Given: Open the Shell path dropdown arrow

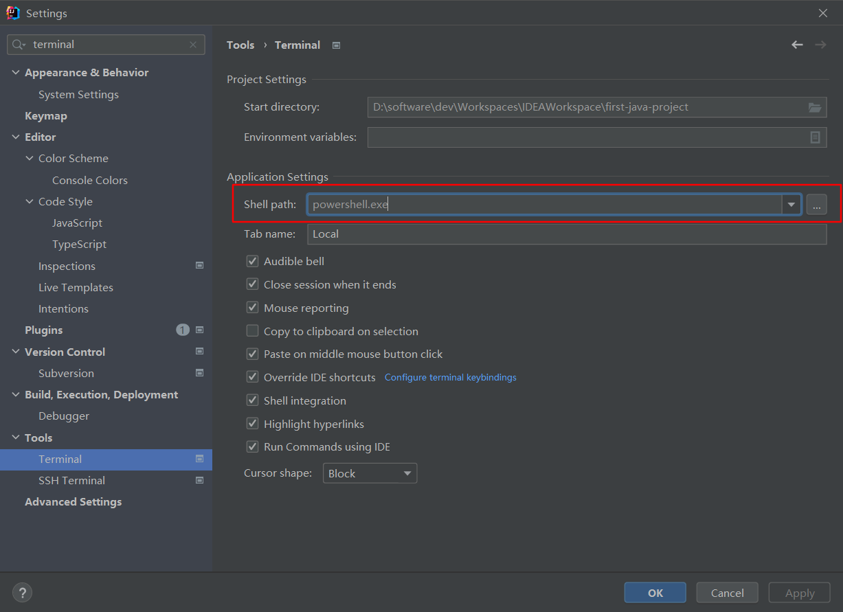Looking at the screenshot, I should pos(791,205).
